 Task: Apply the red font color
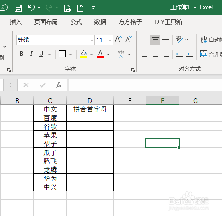tap(100, 54)
